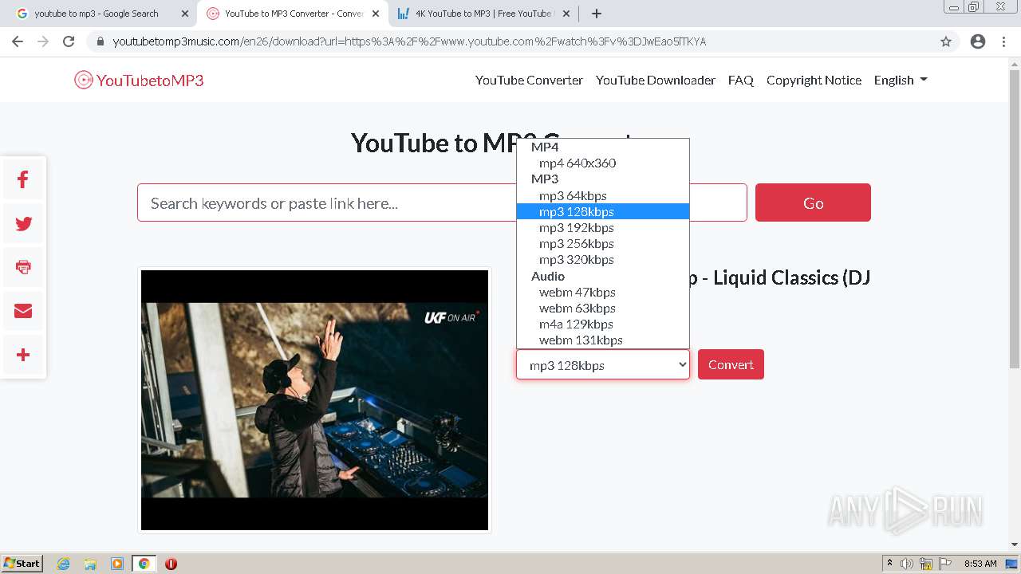Go back with browser back arrow
1021x574 pixels.
(x=18, y=41)
